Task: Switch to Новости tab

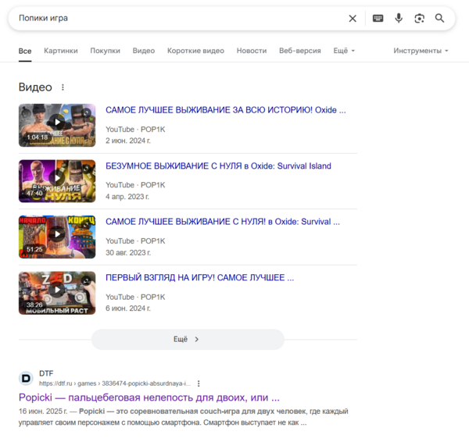Action: tap(252, 51)
